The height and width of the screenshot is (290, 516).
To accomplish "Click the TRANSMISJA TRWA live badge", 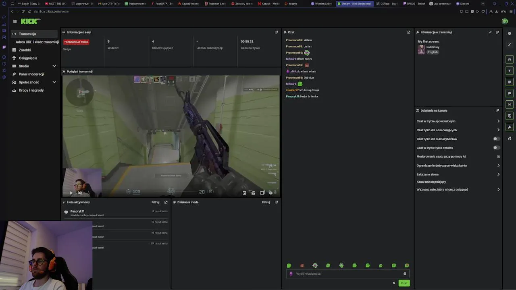I will pos(76,42).
